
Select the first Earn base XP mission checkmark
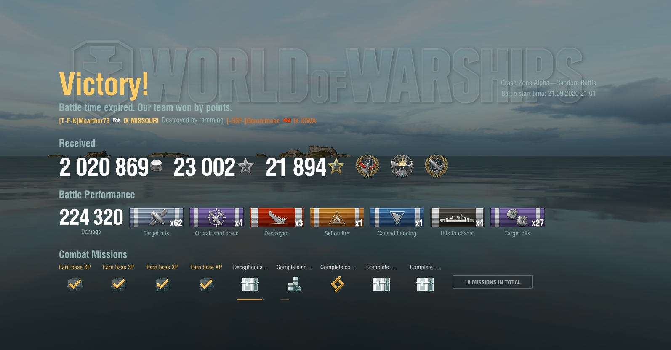pos(75,285)
